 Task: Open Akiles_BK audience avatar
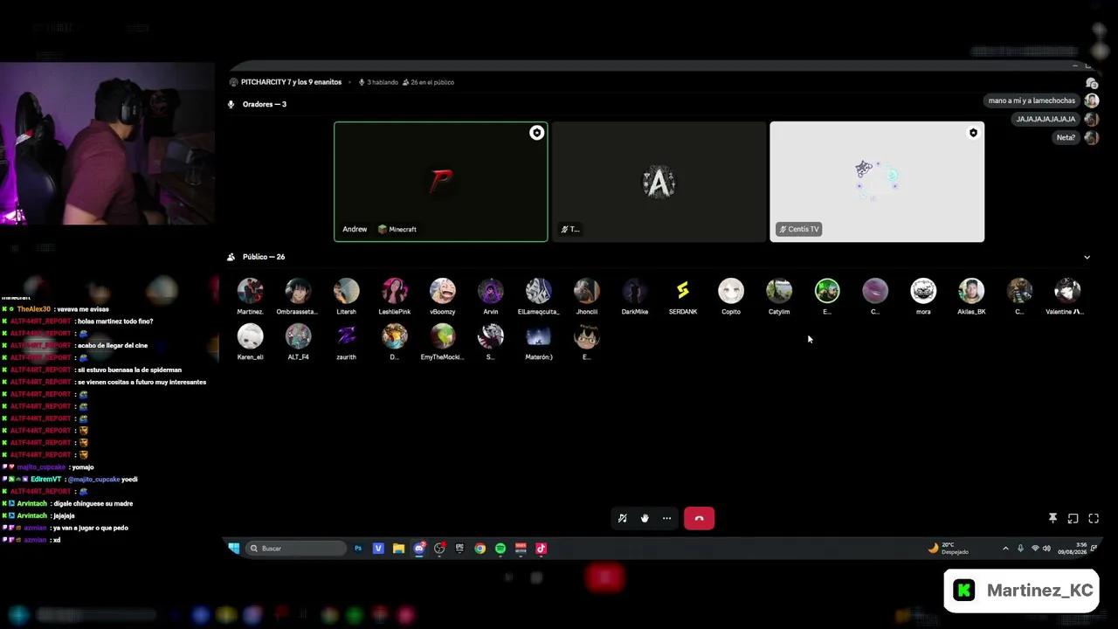point(970,291)
